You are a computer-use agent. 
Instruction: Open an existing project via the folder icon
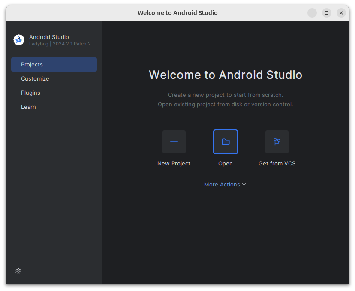click(x=225, y=142)
